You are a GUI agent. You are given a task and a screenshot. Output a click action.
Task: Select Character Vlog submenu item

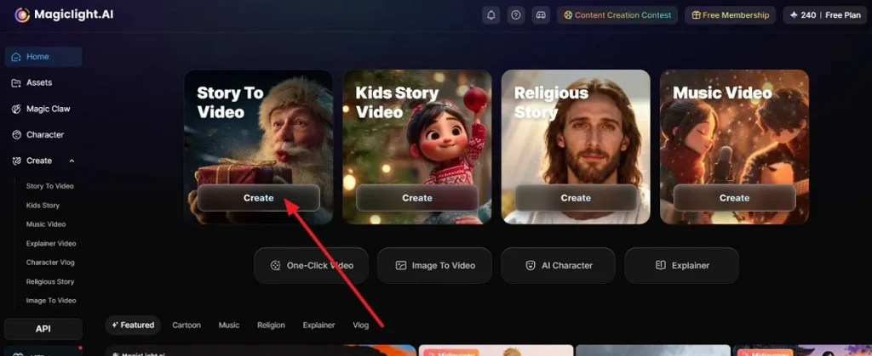point(50,263)
